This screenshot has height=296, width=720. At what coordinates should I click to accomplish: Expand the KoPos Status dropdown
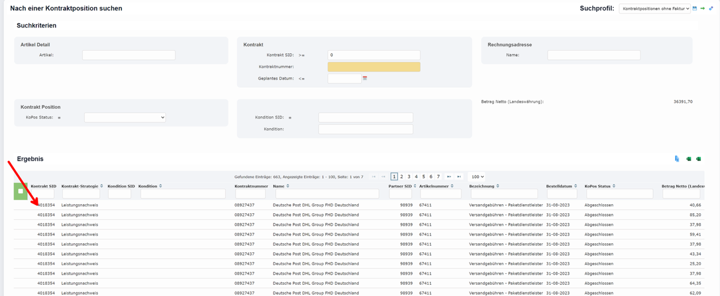point(125,117)
